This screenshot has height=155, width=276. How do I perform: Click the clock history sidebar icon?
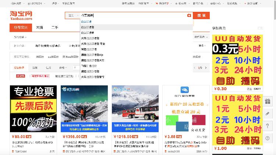[x=268, y=138]
